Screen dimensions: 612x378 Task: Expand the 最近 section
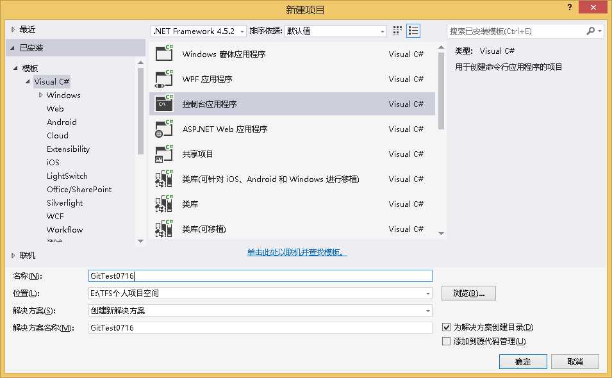13,29
